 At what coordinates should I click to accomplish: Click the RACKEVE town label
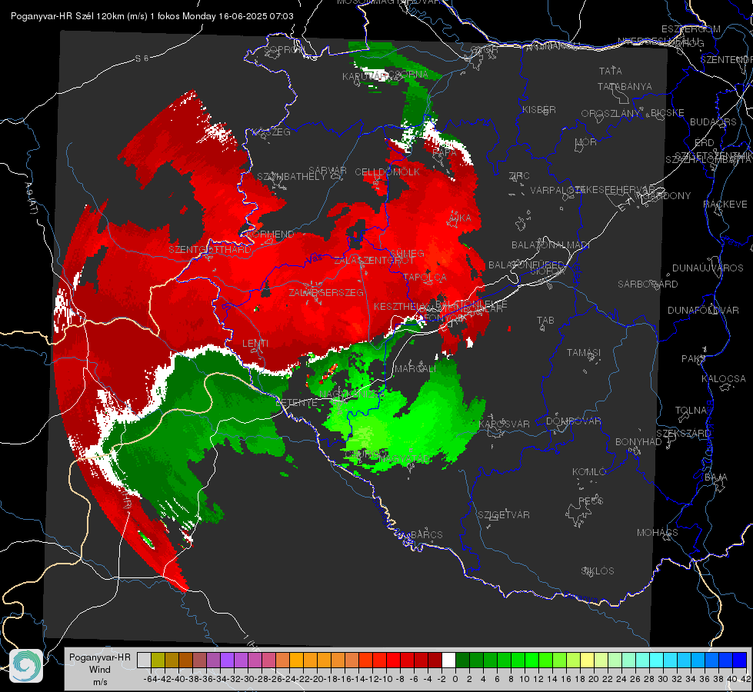coord(725,204)
